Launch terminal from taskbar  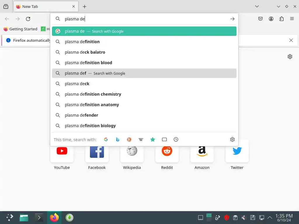pyautogui.click(x=39, y=218)
